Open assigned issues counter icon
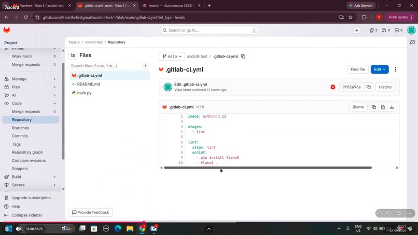This screenshot has height=235, width=418. 373,30
